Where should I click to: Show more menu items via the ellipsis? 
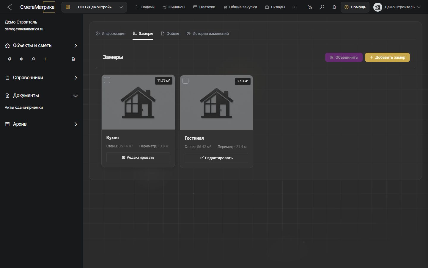click(x=295, y=7)
